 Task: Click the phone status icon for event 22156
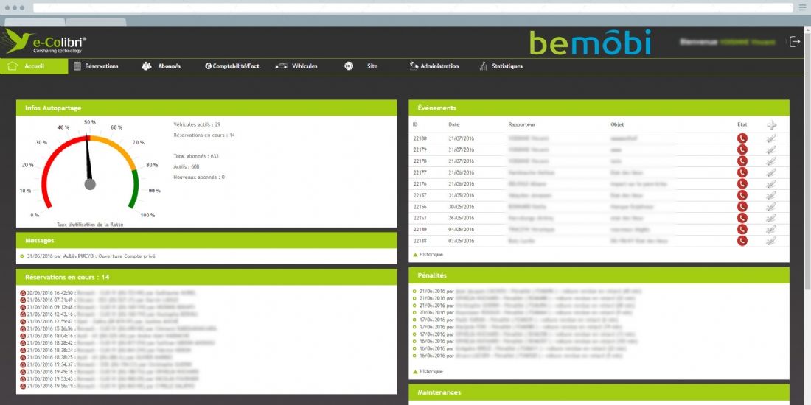(x=742, y=207)
